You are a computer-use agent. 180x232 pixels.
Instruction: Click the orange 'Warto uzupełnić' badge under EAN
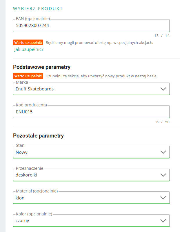coord(28,42)
